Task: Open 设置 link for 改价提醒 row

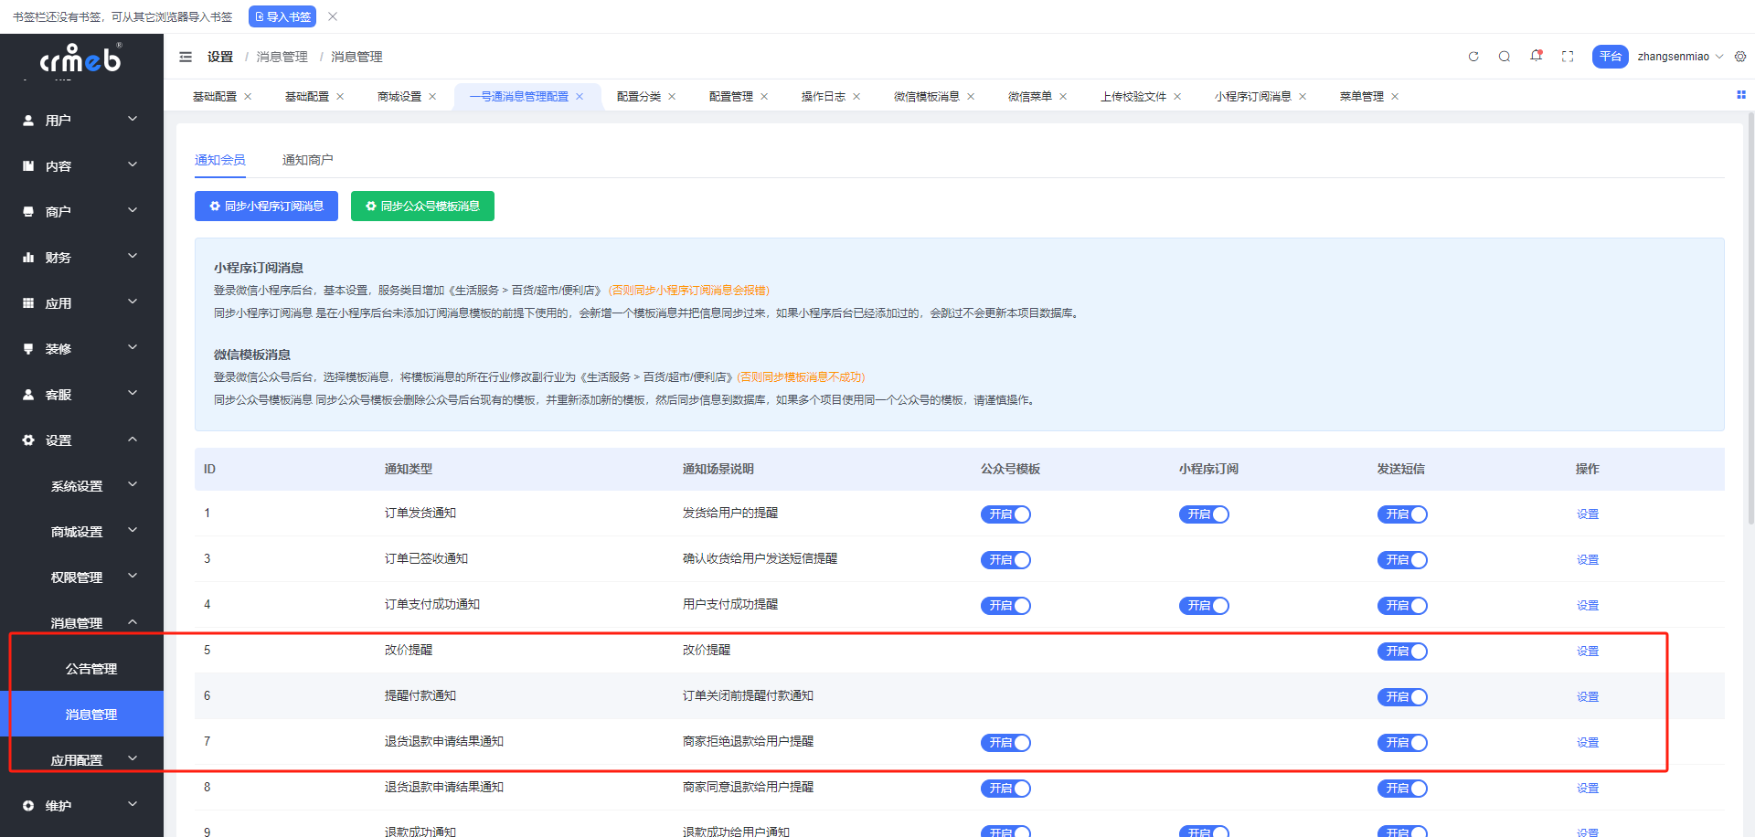Action: pos(1588,652)
